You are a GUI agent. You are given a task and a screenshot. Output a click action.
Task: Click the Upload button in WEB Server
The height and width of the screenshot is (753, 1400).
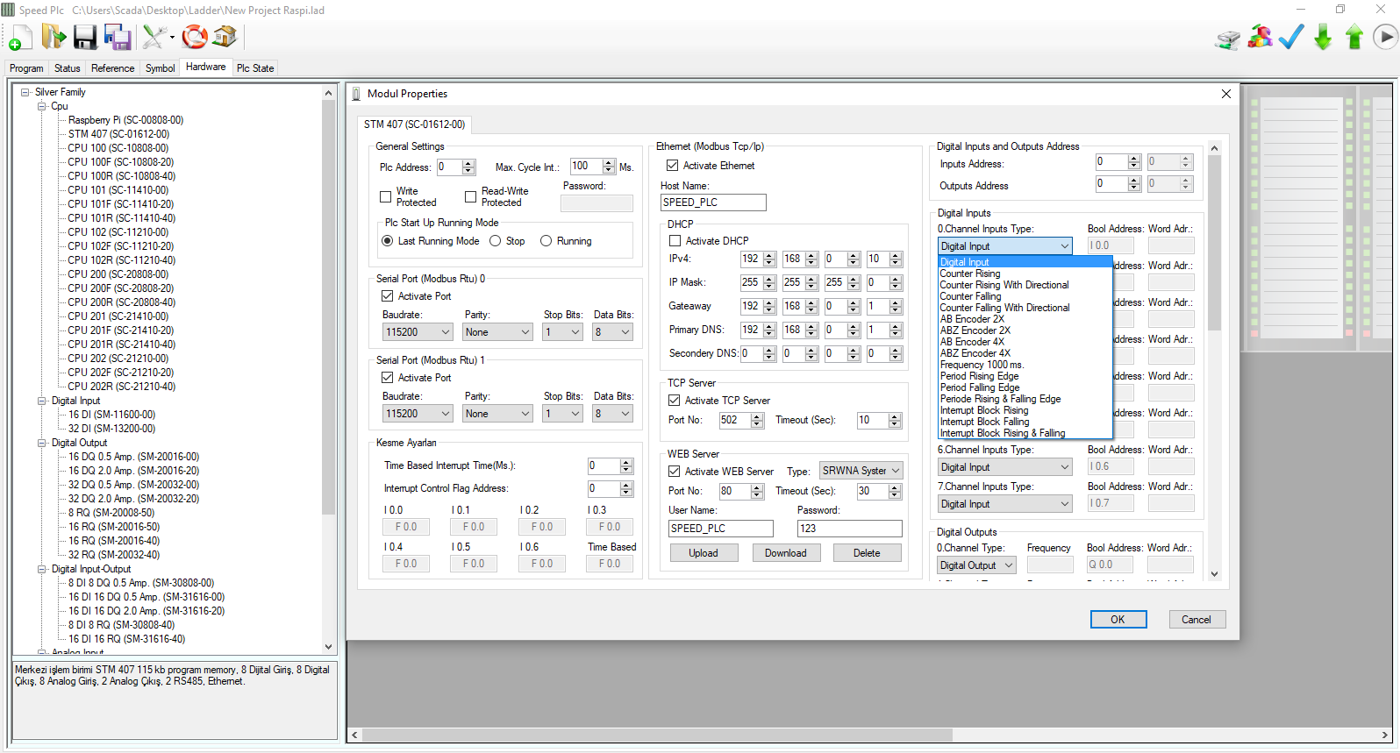tap(704, 553)
